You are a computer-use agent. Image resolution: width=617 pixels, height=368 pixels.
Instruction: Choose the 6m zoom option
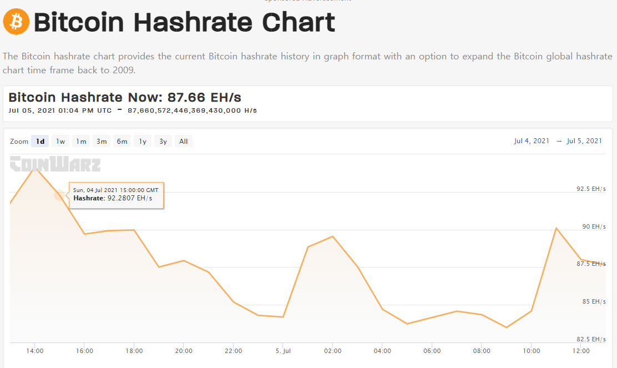[122, 142]
